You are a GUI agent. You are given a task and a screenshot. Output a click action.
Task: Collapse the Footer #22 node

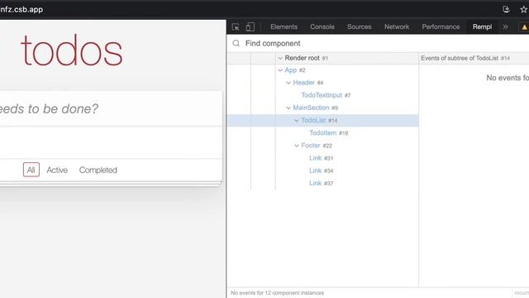tap(296, 146)
